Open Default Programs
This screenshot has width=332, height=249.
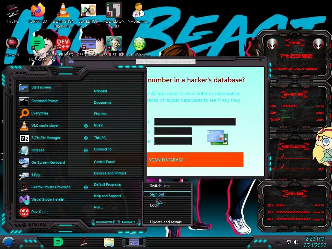(x=107, y=184)
